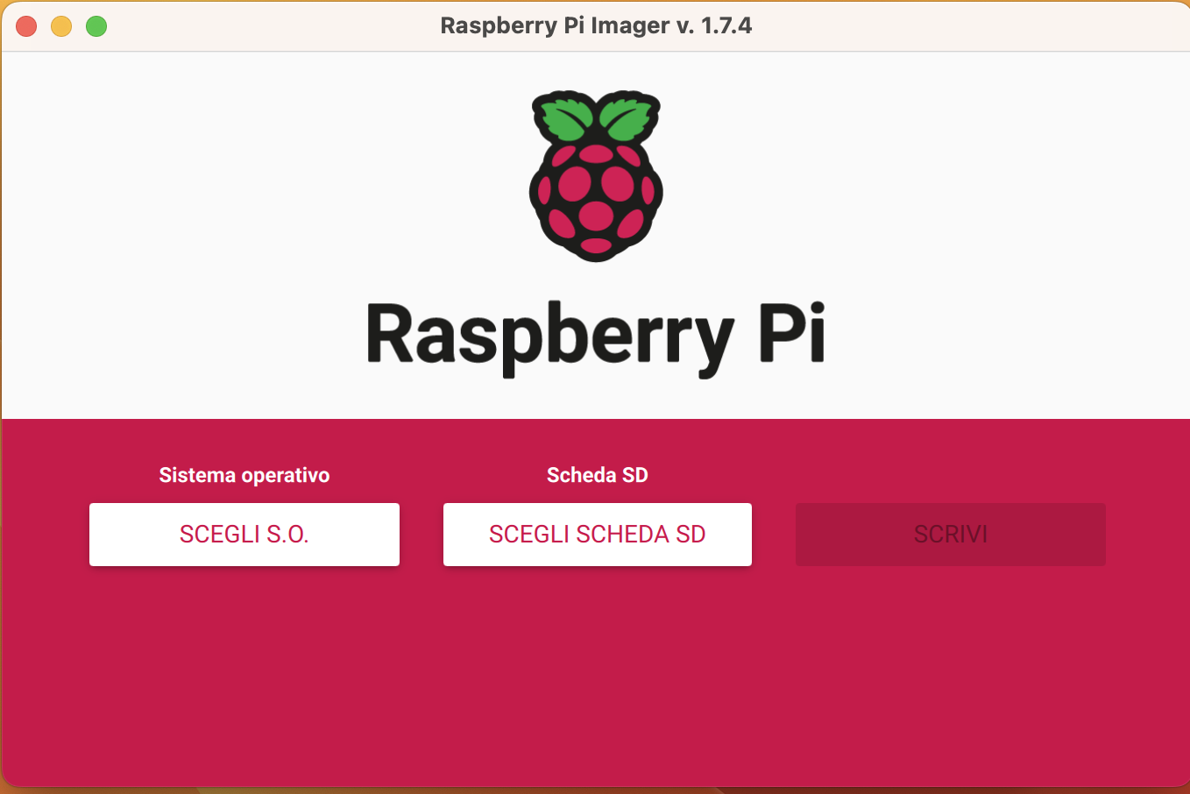This screenshot has width=1190, height=794.
Task: Open the operating system selection dialog
Action: 244,534
